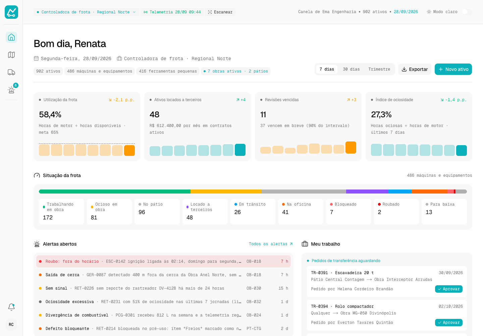483x336 pixels.
Task: Open the Sem sinal alert row
Action: (163, 288)
